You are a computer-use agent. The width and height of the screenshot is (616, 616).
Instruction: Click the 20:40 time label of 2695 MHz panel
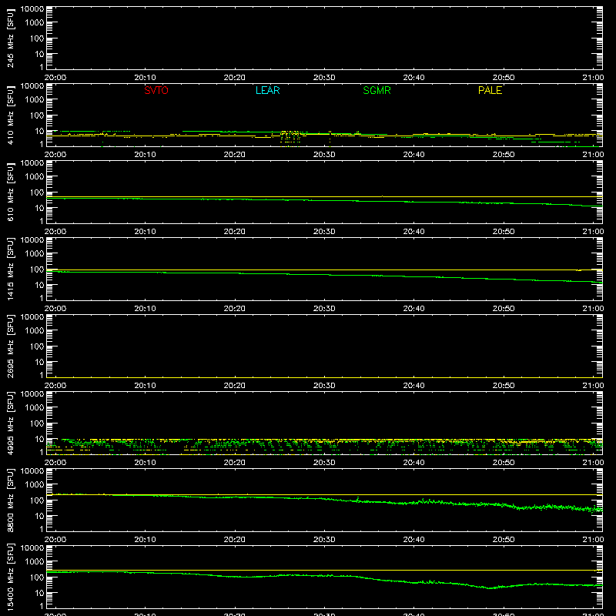point(413,386)
